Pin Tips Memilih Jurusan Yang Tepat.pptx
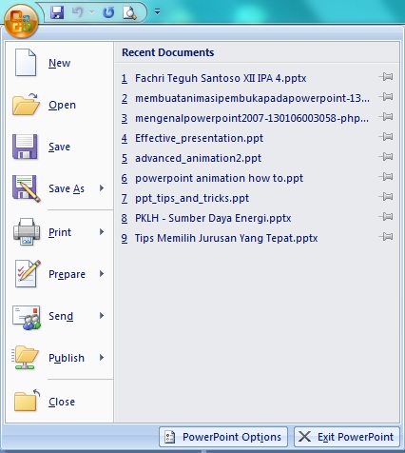Screen dimensions: 405x453 tap(386, 237)
